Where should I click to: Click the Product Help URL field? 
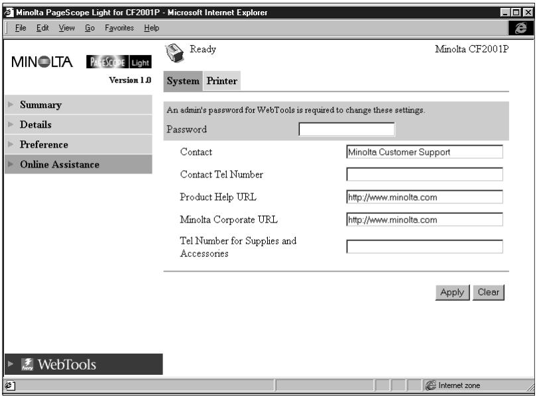[425, 197]
